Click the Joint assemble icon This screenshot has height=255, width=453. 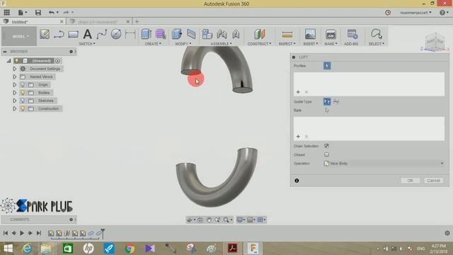222,34
